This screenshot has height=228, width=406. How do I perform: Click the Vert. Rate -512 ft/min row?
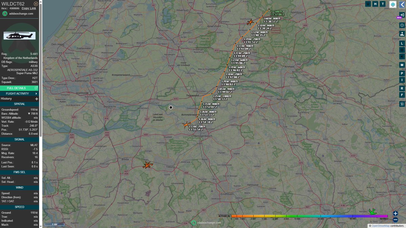[x=19, y=122]
